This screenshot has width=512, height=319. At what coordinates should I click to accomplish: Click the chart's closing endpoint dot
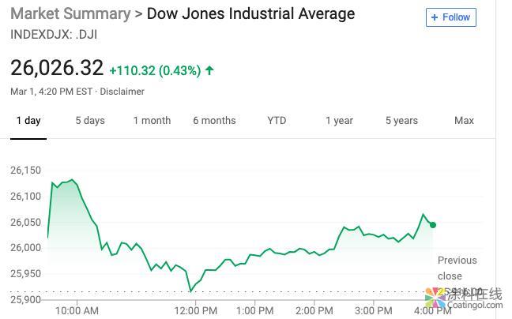click(x=433, y=225)
